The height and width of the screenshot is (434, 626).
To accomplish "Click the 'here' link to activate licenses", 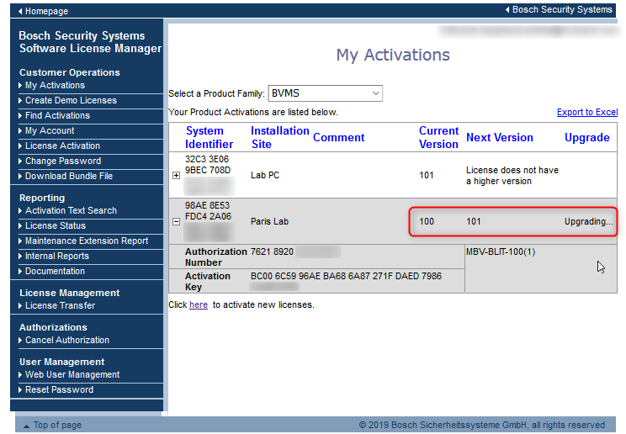I will (x=198, y=304).
